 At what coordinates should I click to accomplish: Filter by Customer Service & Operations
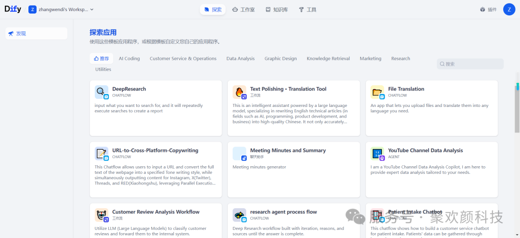(x=183, y=58)
